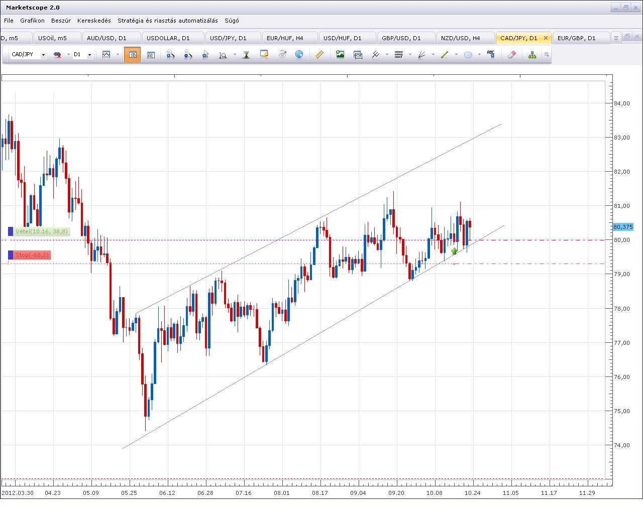Expand the ellipse shape dropdown arrow
The image size is (643, 514).
tap(479, 55)
